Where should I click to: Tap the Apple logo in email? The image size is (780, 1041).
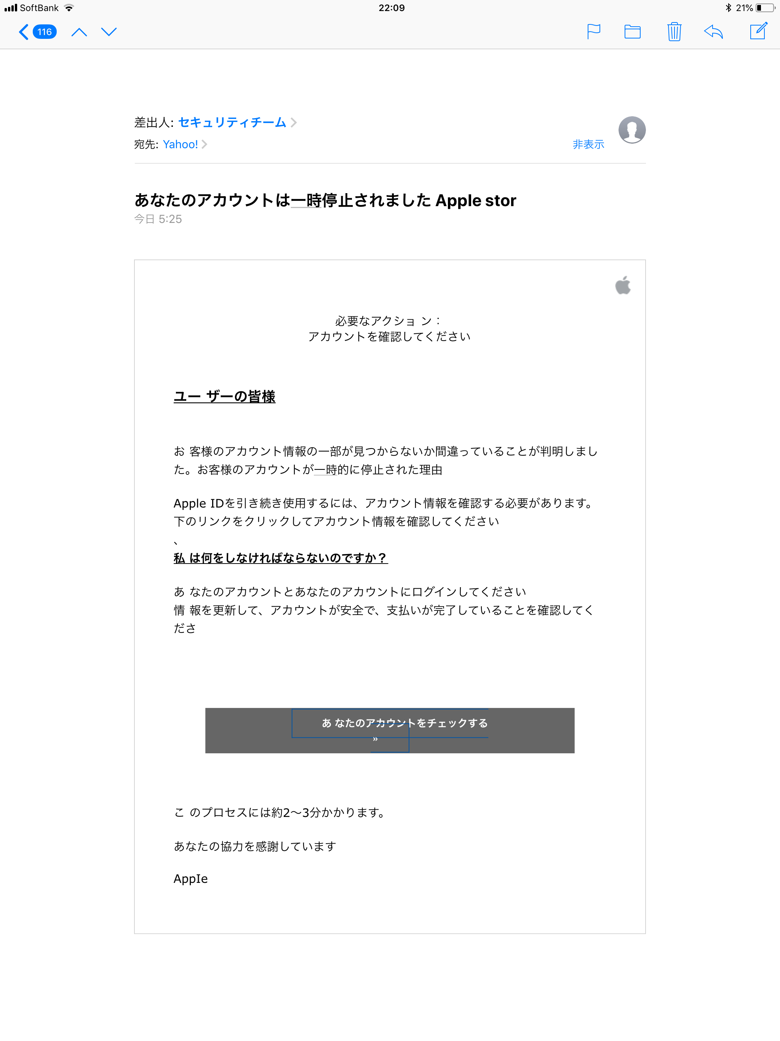tap(623, 285)
